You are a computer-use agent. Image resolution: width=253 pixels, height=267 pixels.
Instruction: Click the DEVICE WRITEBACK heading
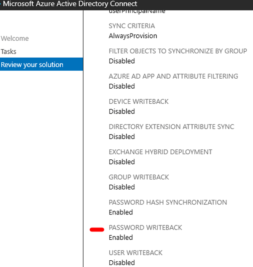(x=139, y=102)
